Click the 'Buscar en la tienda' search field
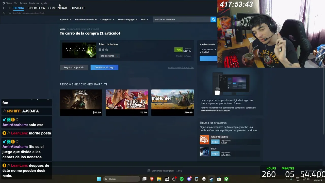This screenshot has width=325, height=183. pyautogui.click(x=182, y=20)
